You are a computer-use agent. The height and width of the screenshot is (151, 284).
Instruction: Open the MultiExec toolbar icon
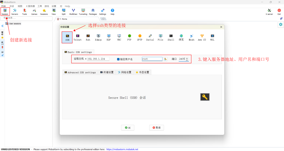73,12
